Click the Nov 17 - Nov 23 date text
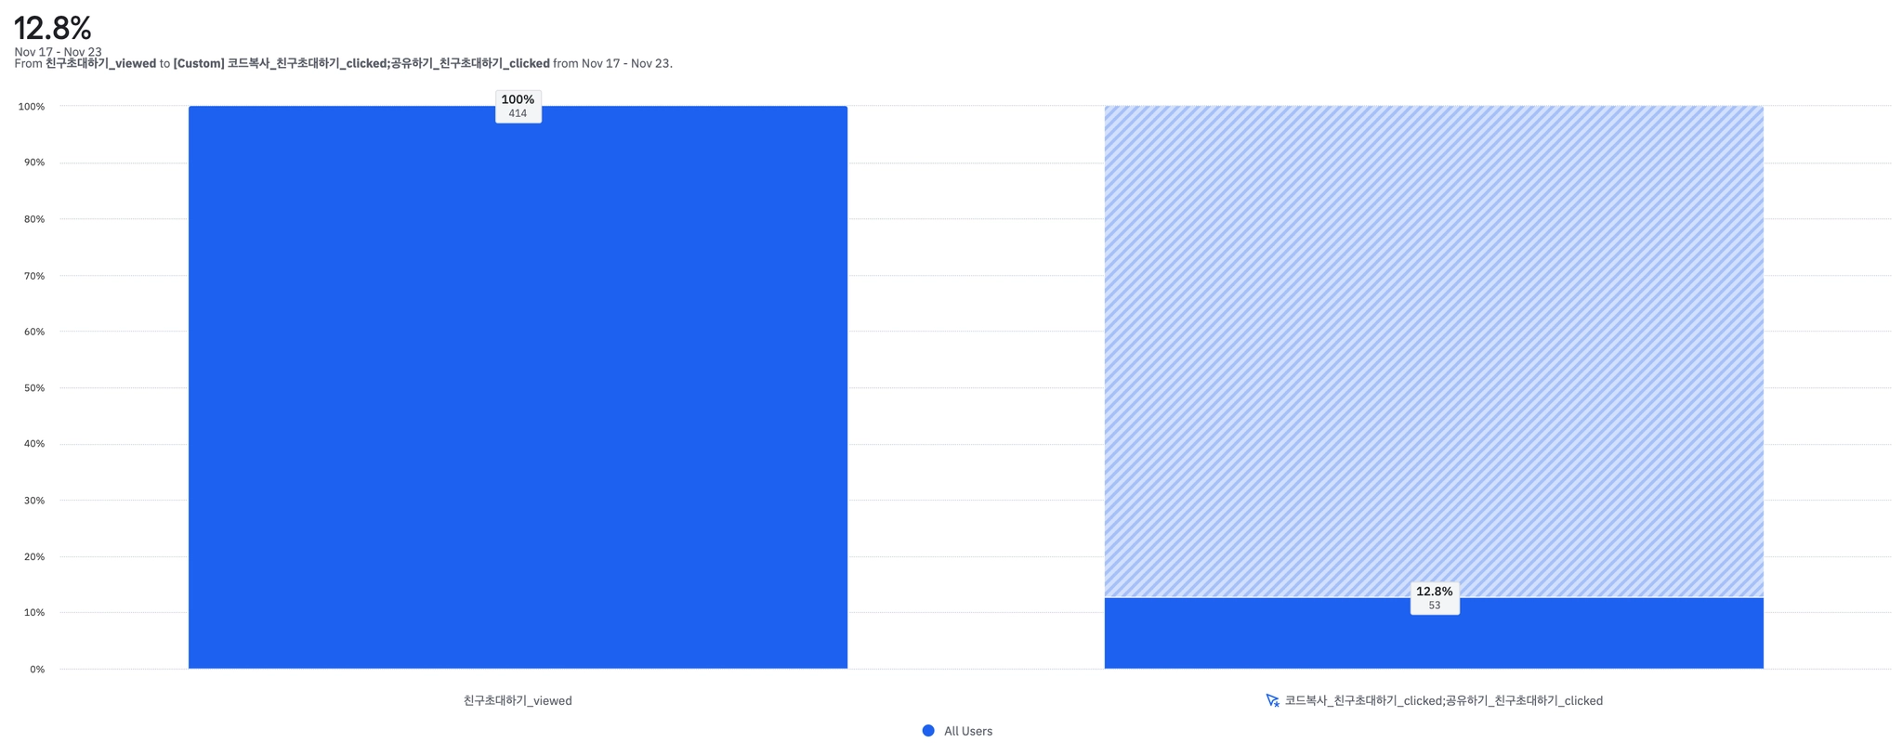The width and height of the screenshot is (1903, 756). click(x=58, y=52)
